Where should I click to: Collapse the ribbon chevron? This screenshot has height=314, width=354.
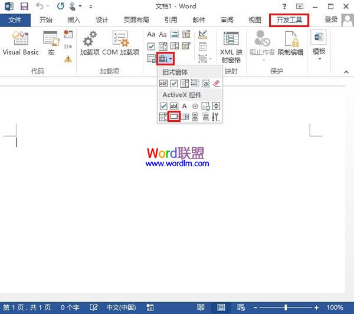point(346,72)
